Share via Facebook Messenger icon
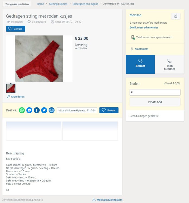This screenshot has width=189, height=203. point(29,110)
